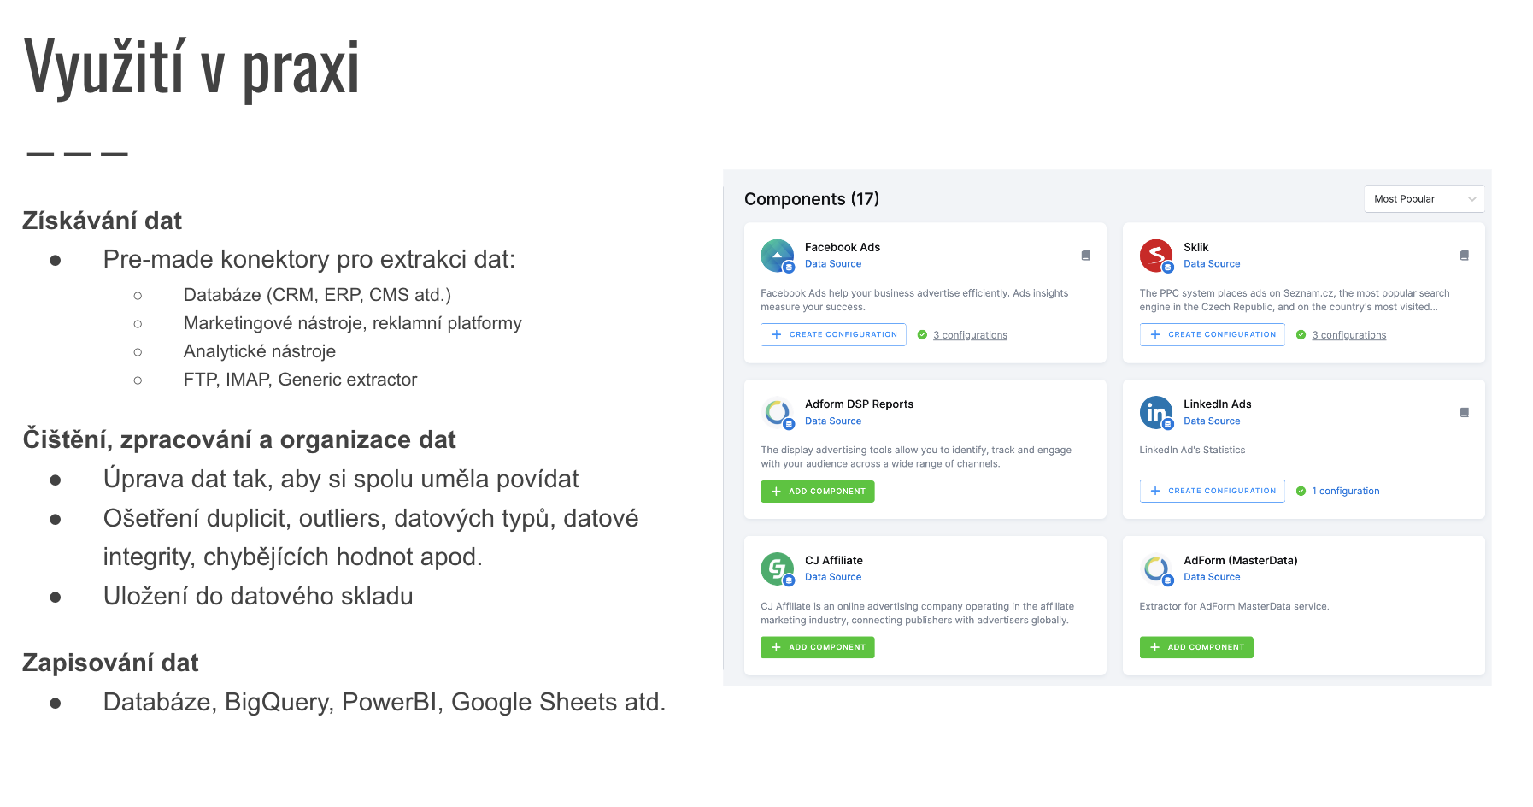
Task: Open LinkedIn Ads 1 configuration link
Action: (1345, 491)
